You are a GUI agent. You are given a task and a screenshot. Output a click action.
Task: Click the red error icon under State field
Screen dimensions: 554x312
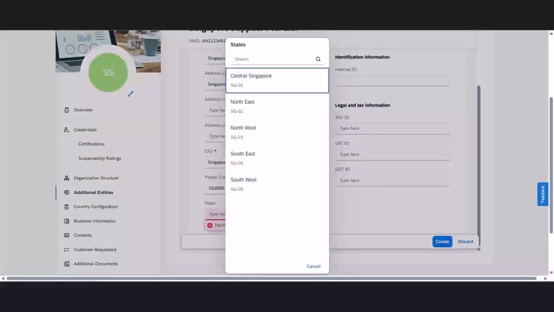click(210, 225)
